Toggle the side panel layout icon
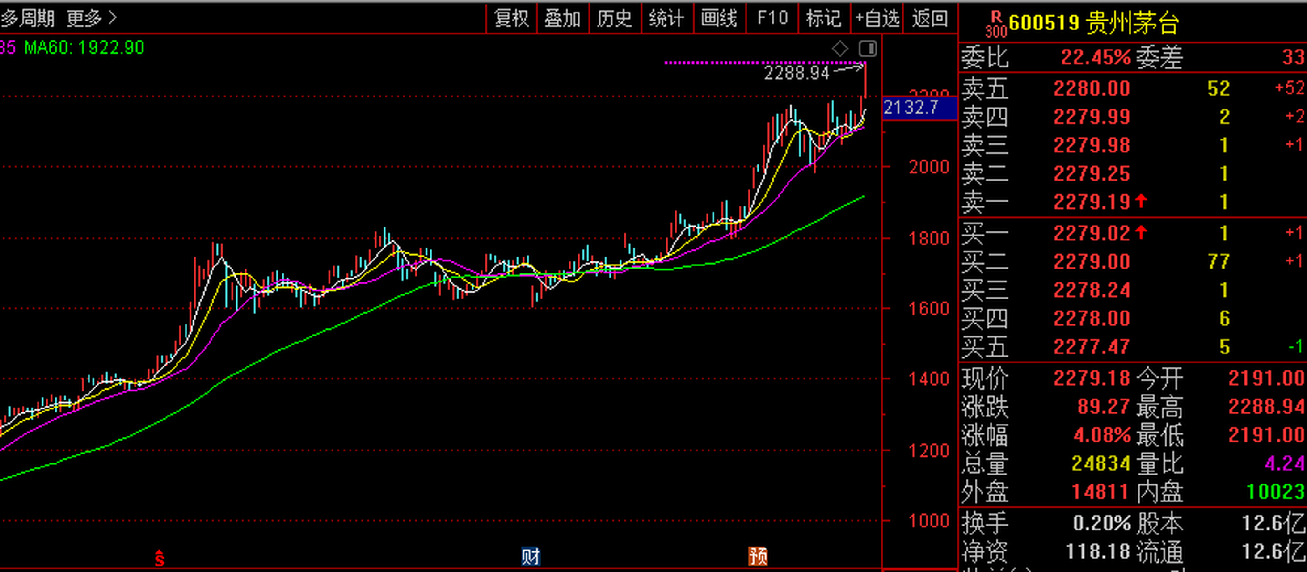This screenshot has width=1307, height=572. click(x=868, y=49)
